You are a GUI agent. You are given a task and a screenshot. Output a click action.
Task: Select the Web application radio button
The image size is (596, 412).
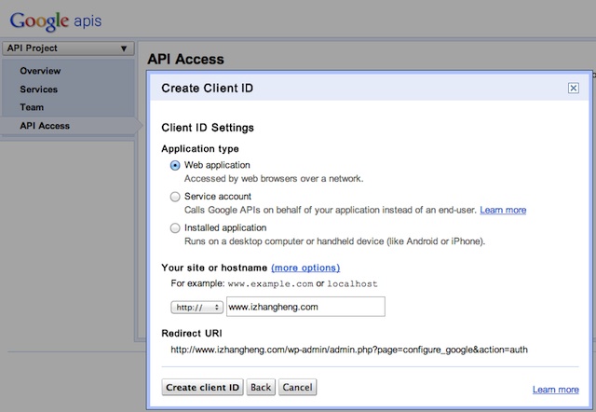pos(175,165)
